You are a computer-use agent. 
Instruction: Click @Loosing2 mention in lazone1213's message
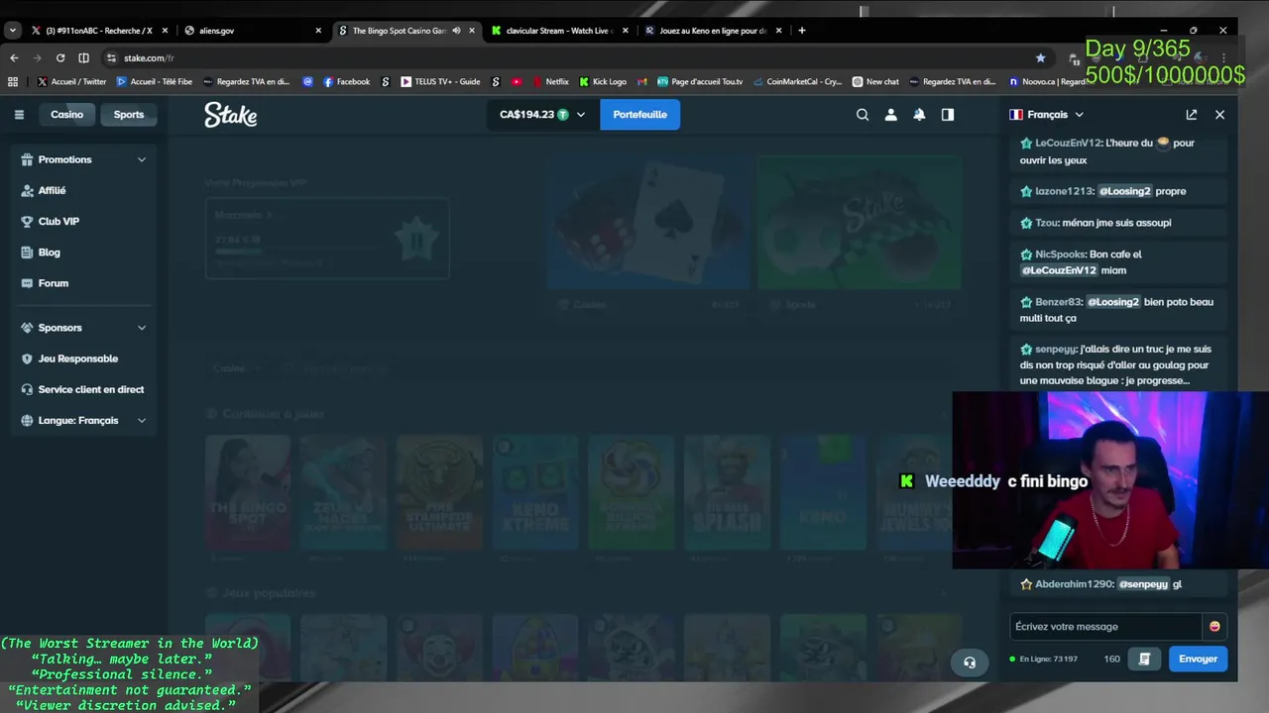[1124, 191]
